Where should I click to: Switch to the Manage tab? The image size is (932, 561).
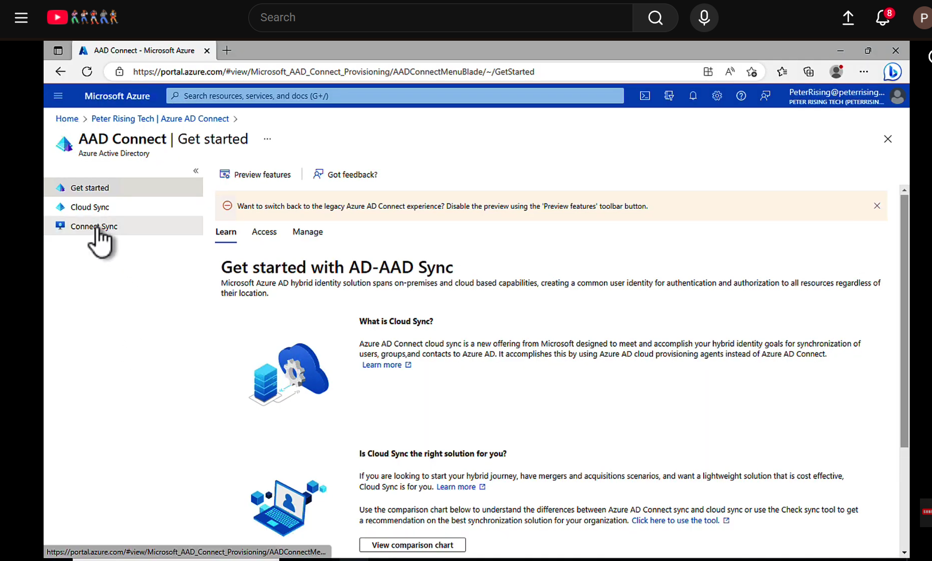click(x=308, y=232)
